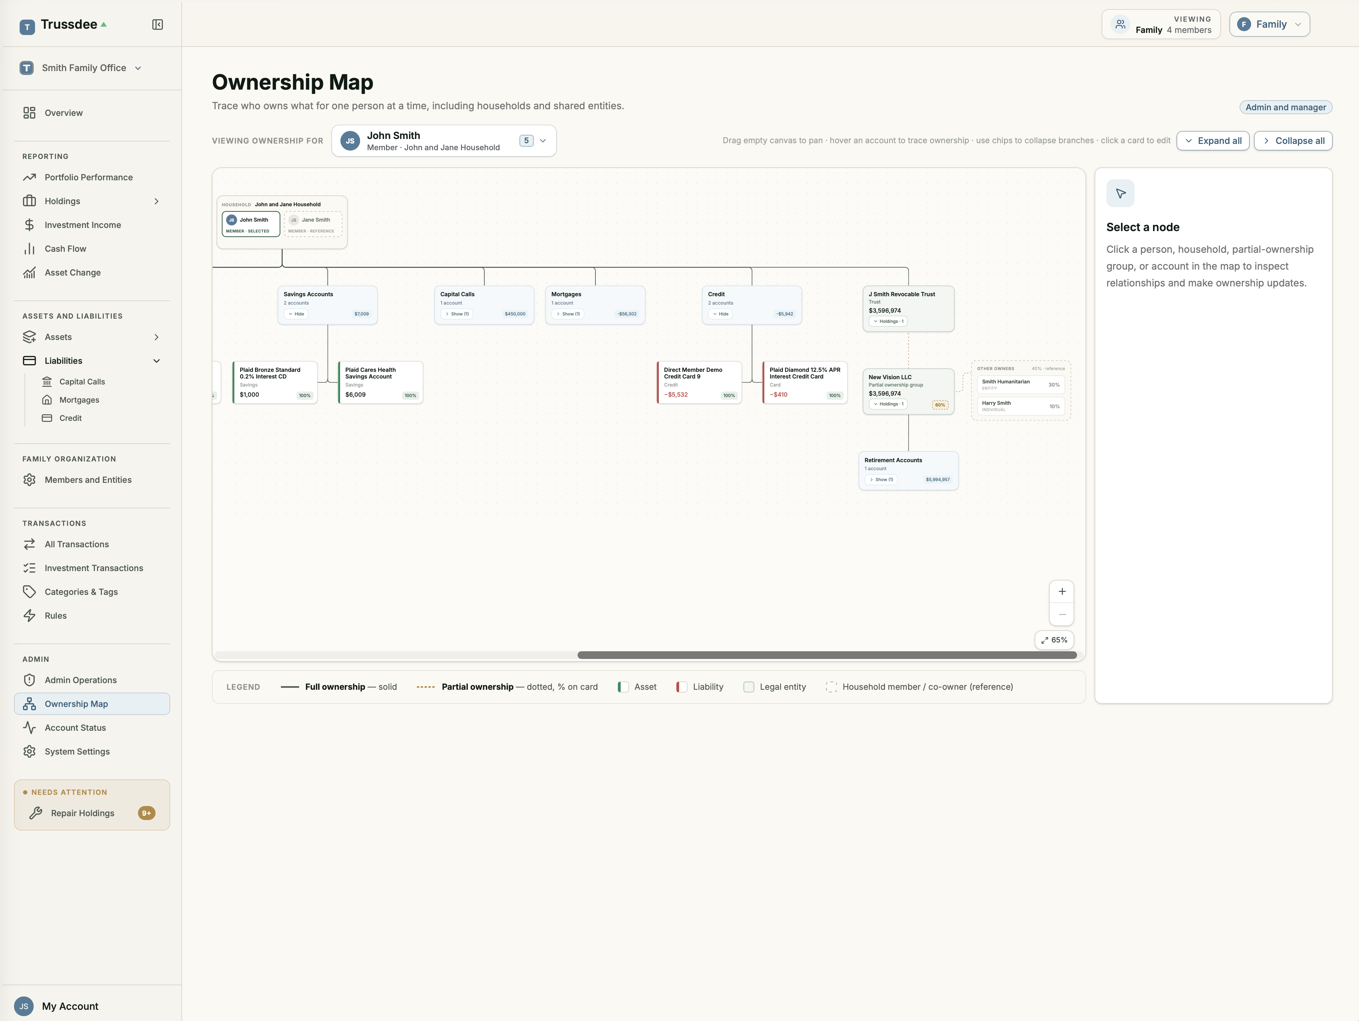
Task: Show the Mortgages account
Action: click(568, 314)
